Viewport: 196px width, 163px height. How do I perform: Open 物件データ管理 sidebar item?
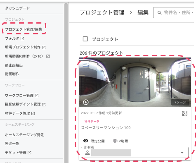[17, 113]
